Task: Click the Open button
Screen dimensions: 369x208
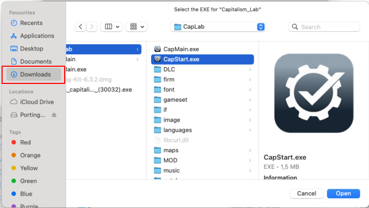Action: click(343, 193)
